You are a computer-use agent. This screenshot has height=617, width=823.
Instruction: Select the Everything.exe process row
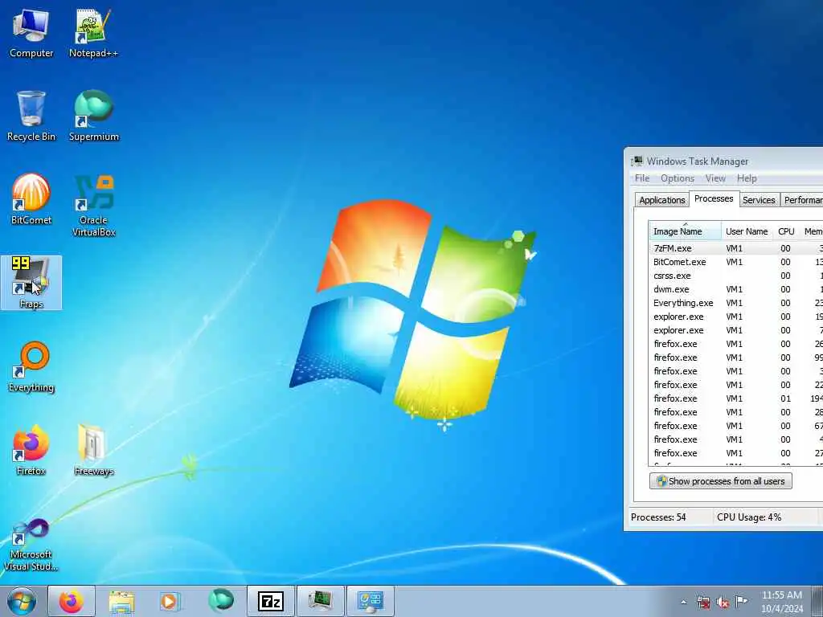click(736, 303)
